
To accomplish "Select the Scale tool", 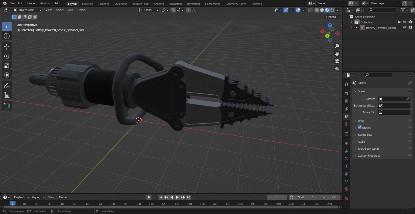I will [x=7, y=66].
